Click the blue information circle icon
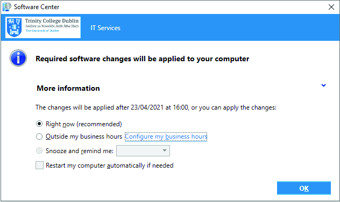This screenshot has height=202, width=340. (18, 58)
